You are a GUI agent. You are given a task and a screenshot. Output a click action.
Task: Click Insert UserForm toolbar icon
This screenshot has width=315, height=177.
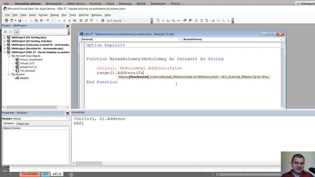click(x=12, y=21)
